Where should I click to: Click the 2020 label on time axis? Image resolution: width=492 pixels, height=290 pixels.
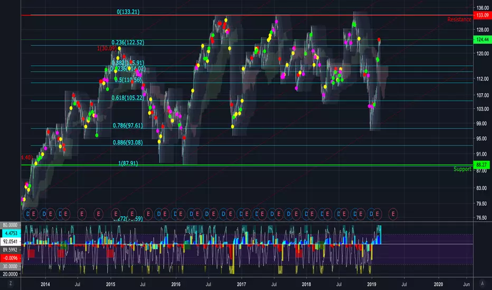[x=438, y=284]
